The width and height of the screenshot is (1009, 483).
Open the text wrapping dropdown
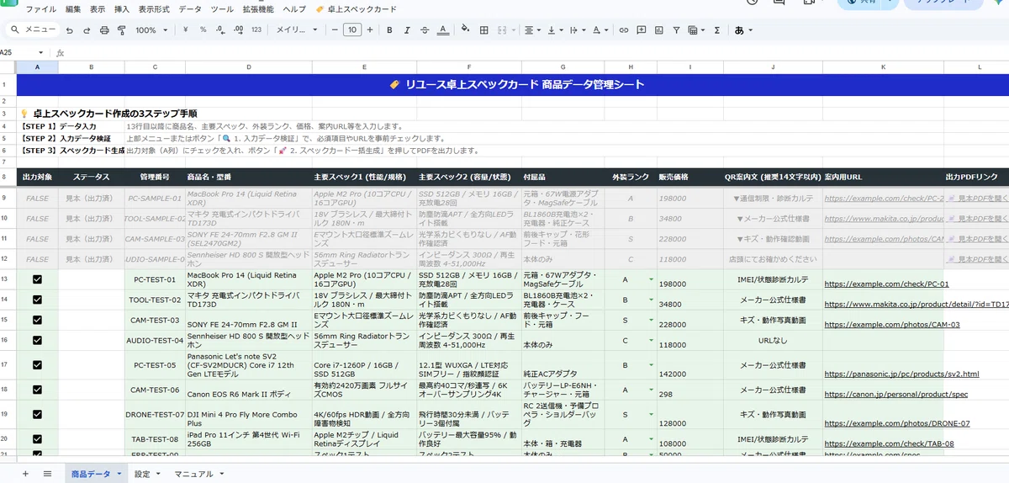(x=578, y=29)
